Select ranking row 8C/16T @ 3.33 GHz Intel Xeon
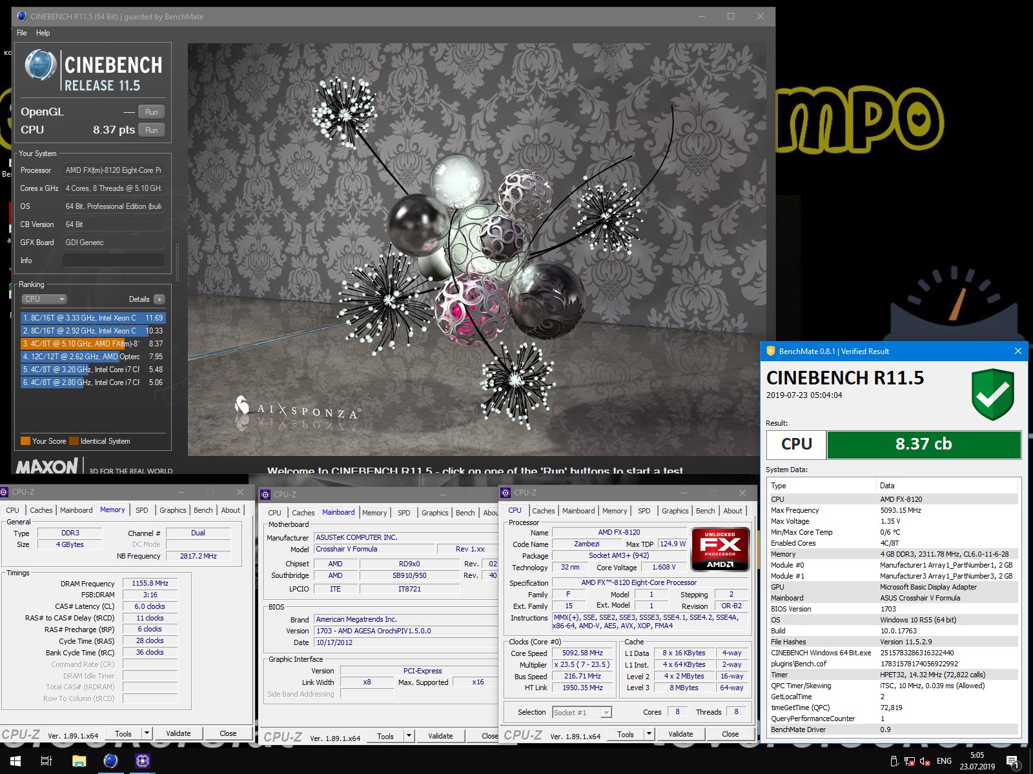 point(93,318)
